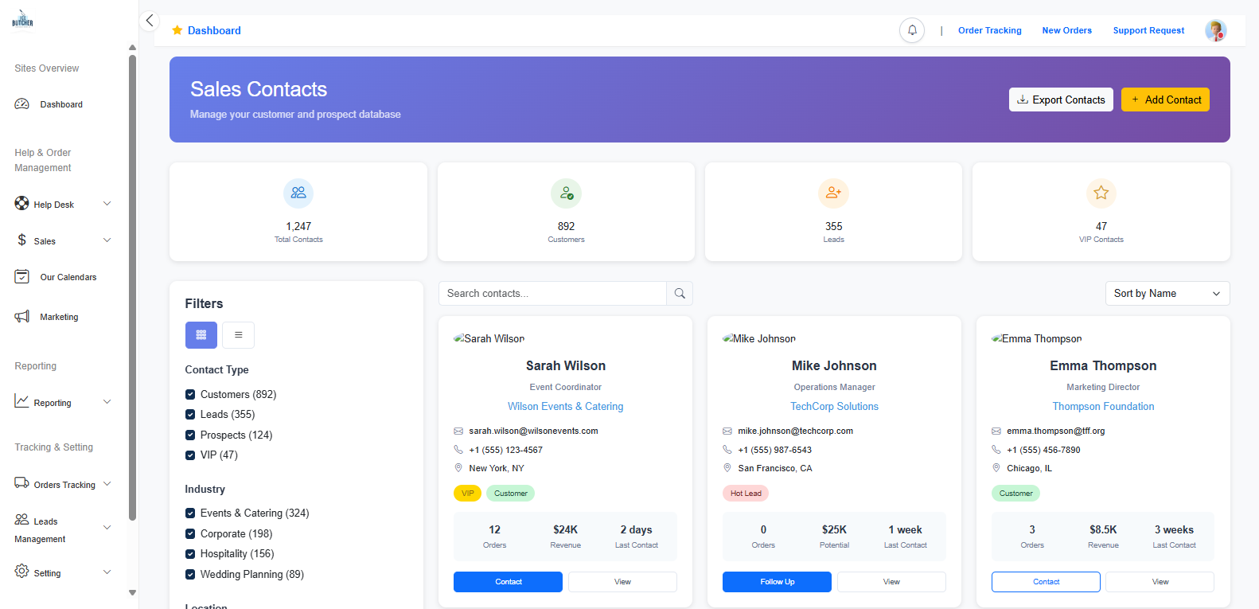The image size is (1259, 609).
Task: Click the Dashboard star icon
Action: point(177,30)
